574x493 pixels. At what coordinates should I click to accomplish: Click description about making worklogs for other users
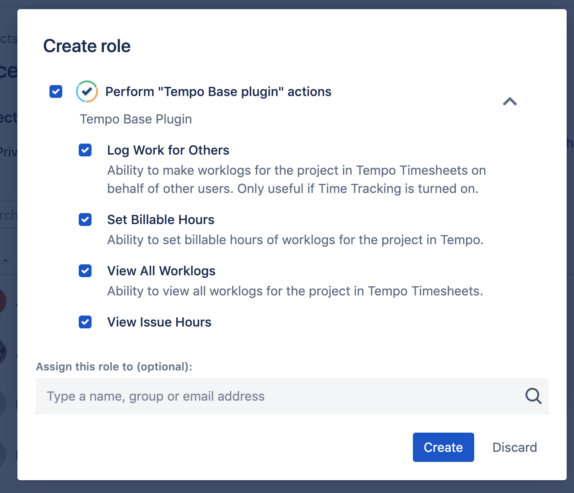297,179
